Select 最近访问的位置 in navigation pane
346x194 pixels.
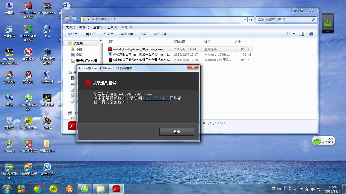tap(84, 61)
